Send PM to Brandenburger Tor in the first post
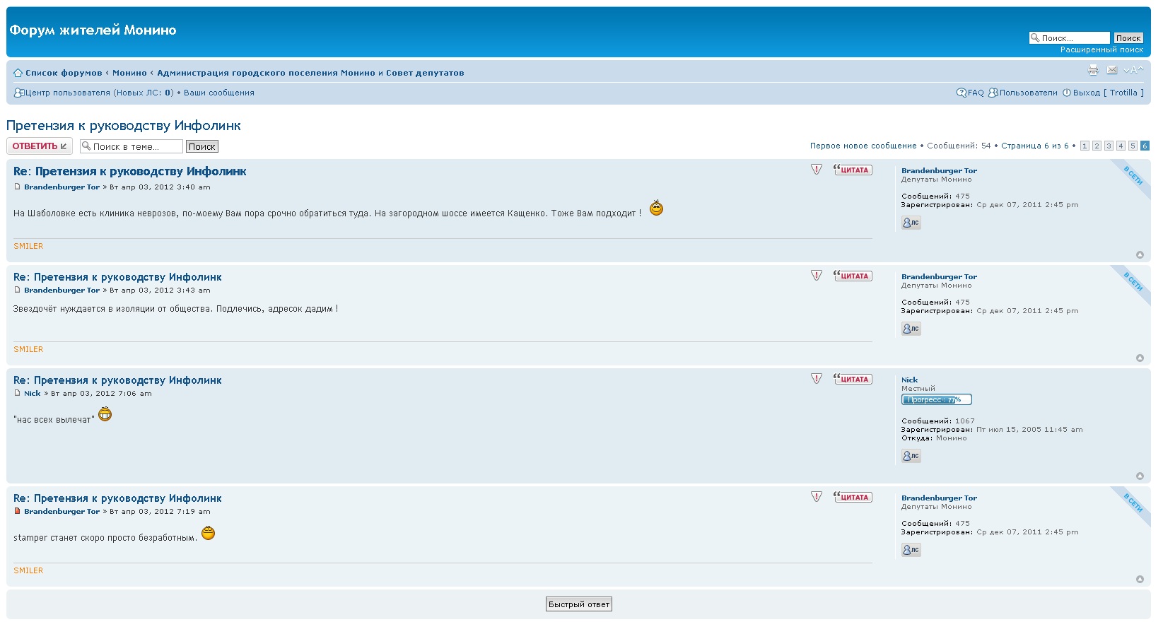This screenshot has width=1163, height=622. 911,223
